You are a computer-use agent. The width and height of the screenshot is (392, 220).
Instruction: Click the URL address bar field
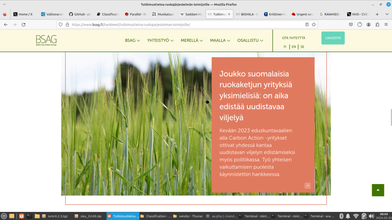(184, 24)
